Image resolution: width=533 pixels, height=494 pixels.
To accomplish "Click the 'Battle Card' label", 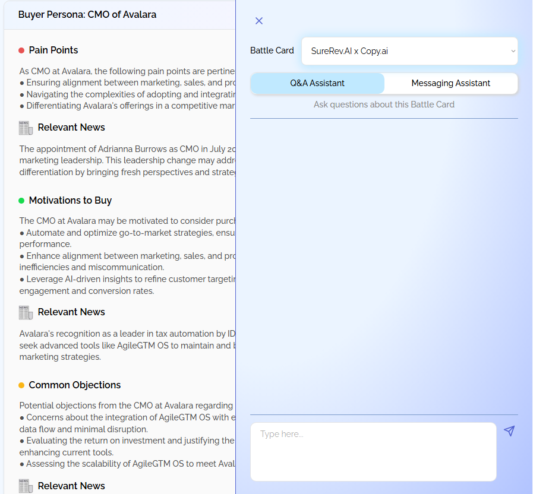I will (x=272, y=50).
